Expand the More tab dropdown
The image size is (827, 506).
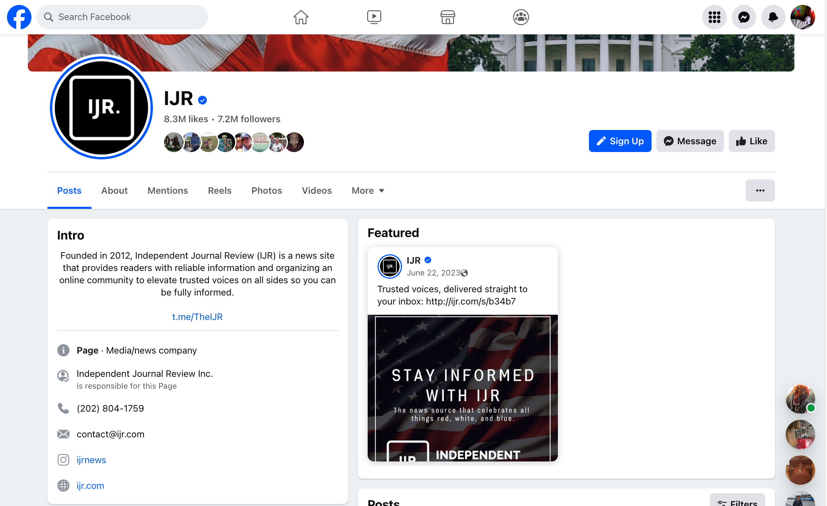click(x=368, y=190)
